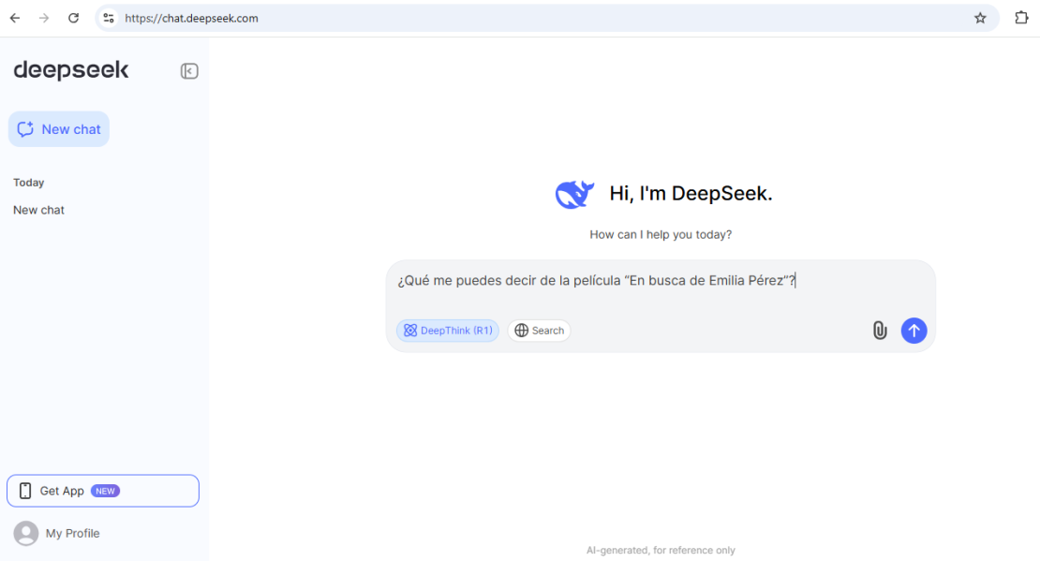Click the deepseek logo in sidebar

coord(71,69)
